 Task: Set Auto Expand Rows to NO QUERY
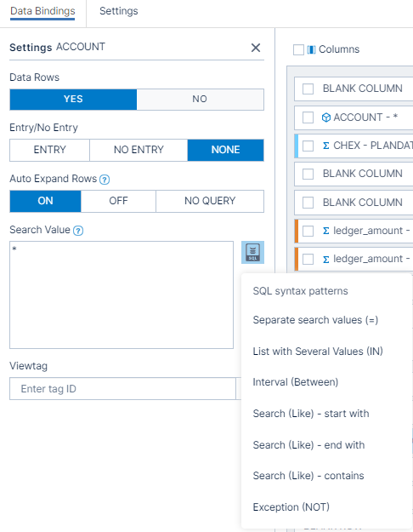click(x=210, y=201)
